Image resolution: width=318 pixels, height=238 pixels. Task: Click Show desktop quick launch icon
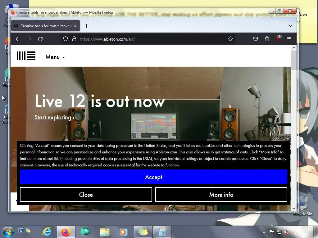click(21, 230)
